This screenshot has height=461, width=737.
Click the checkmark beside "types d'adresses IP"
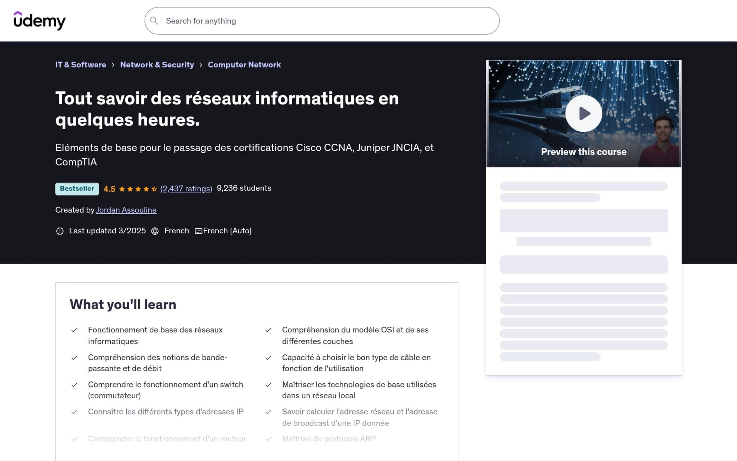click(74, 412)
